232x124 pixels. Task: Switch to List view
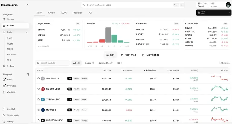pos(110,55)
